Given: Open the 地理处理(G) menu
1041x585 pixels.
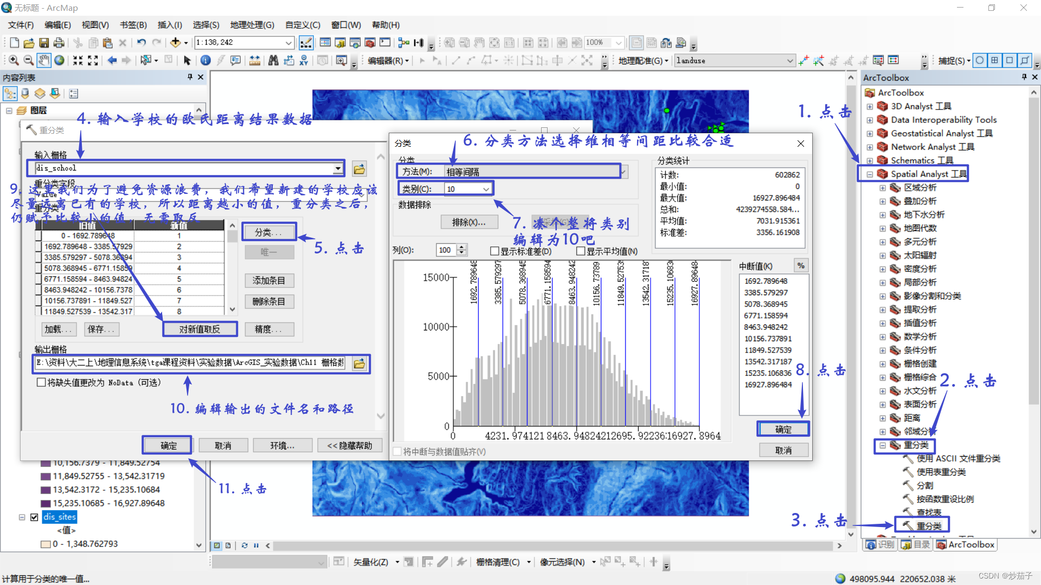Looking at the screenshot, I should pyautogui.click(x=252, y=25).
